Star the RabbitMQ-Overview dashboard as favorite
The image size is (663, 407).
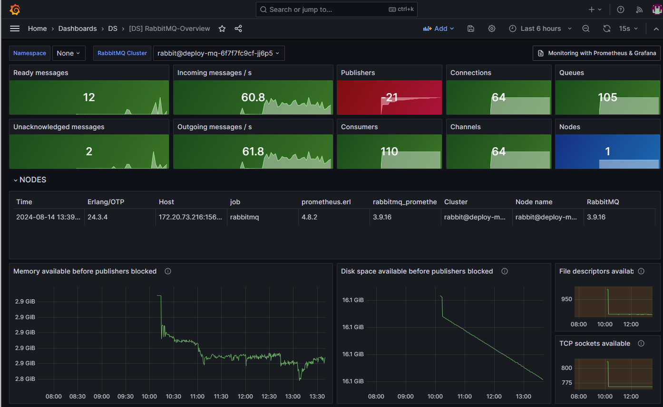(x=222, y=28)
